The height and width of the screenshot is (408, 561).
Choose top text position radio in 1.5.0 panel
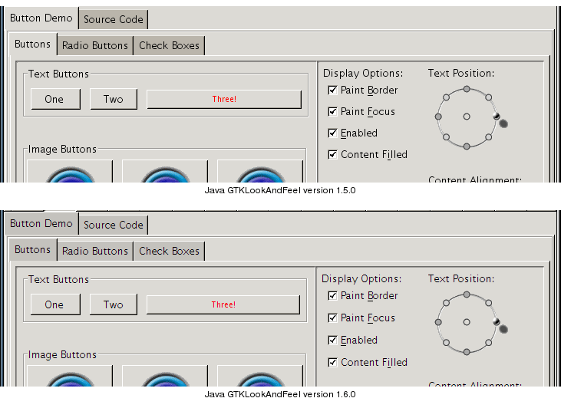coord(467,89)
